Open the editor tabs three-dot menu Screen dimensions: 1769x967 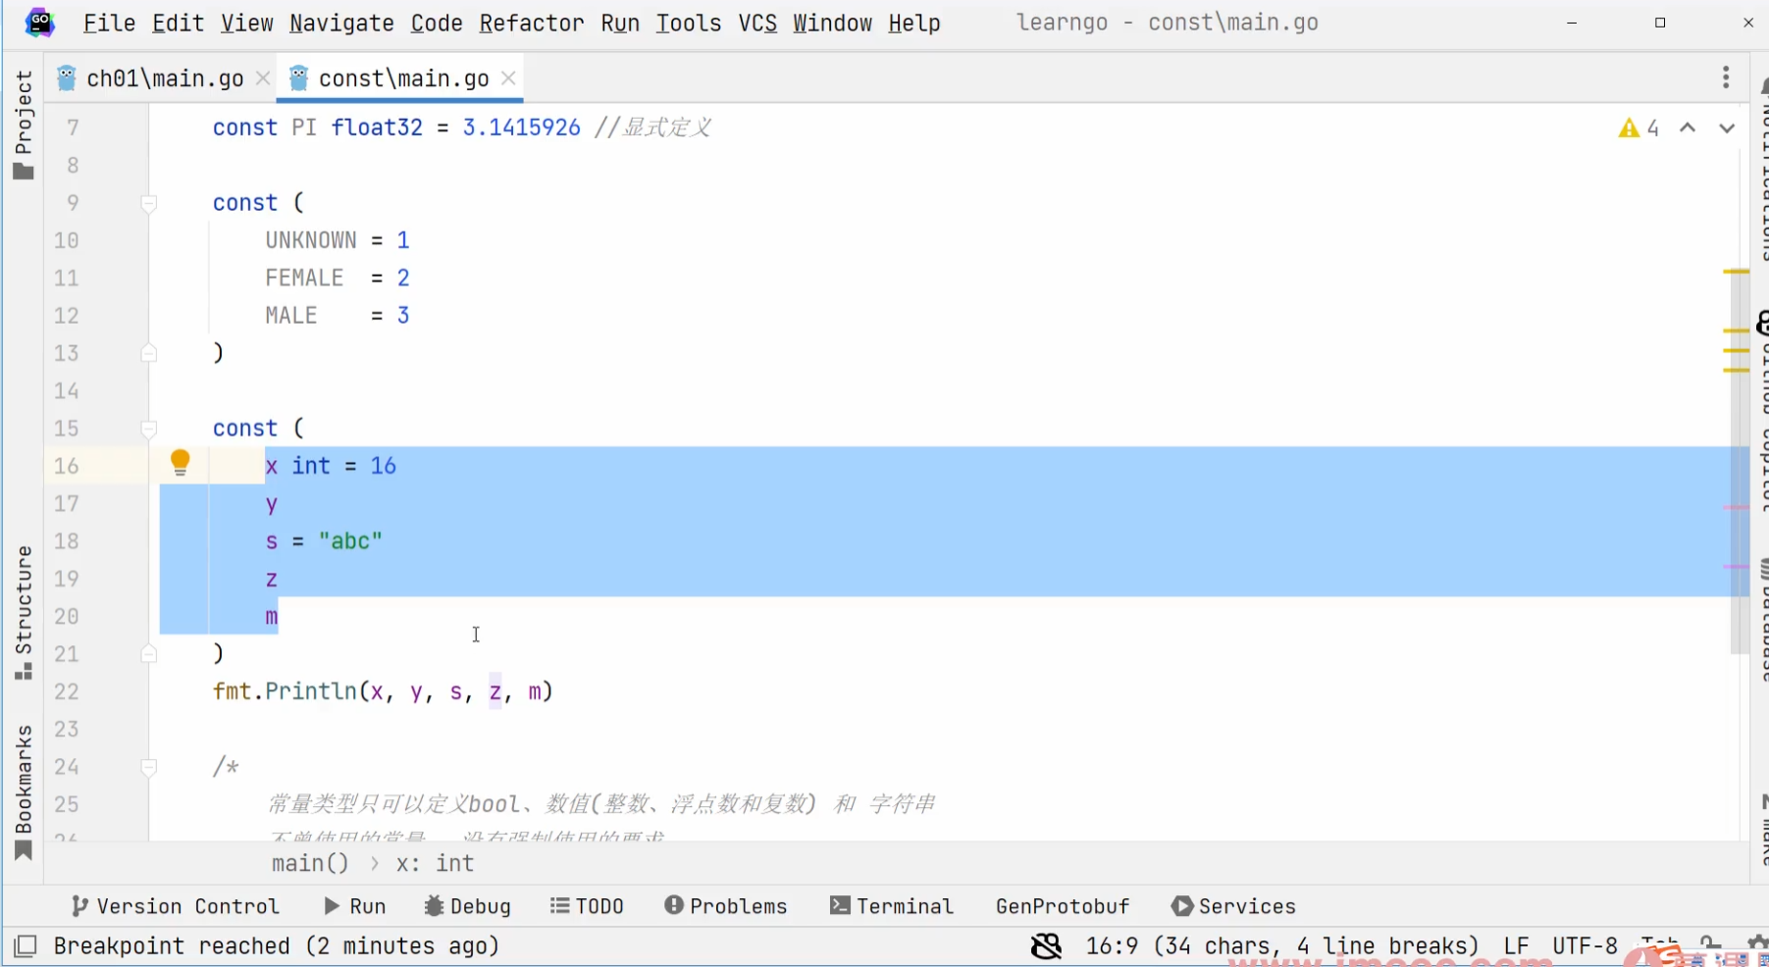click(1726, 77)
